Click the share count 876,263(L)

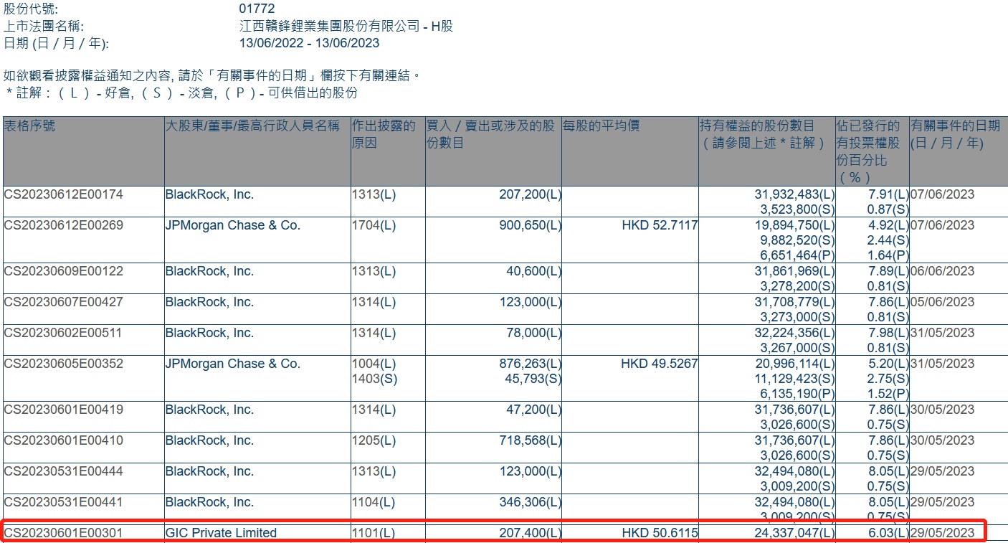pyautogui.click(x=530, y=364)
